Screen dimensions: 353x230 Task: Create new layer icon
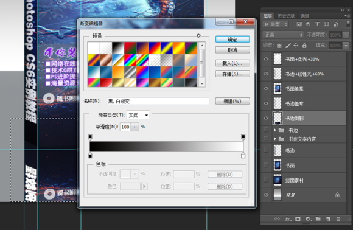tap(328, 219)
